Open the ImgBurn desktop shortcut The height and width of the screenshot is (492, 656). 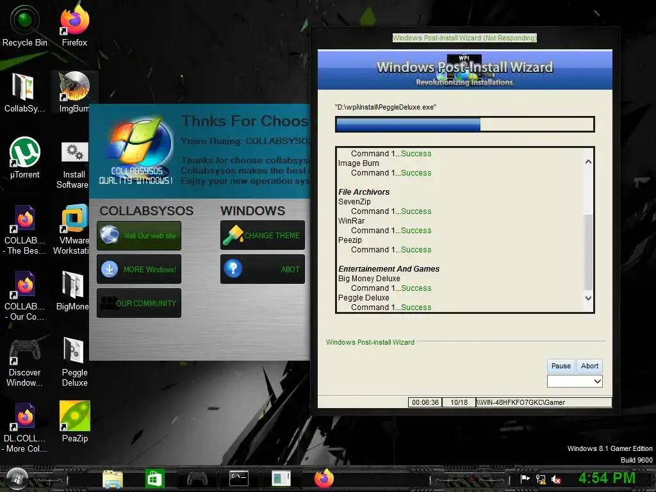tap(74, 92)
